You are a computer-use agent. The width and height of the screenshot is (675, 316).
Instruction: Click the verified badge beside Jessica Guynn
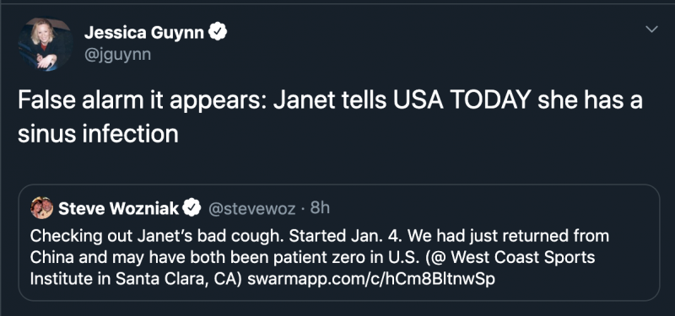pyautogui.click(x=218, y=32)
